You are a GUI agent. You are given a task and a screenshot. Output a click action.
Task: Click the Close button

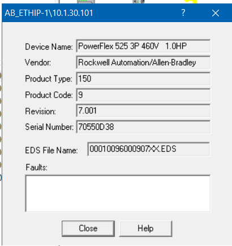tap(88, 228)
